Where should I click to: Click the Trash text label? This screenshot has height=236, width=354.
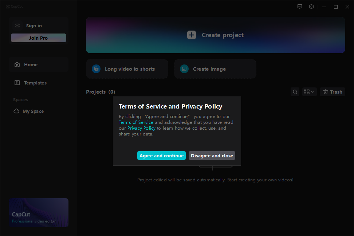click(336, 92)
